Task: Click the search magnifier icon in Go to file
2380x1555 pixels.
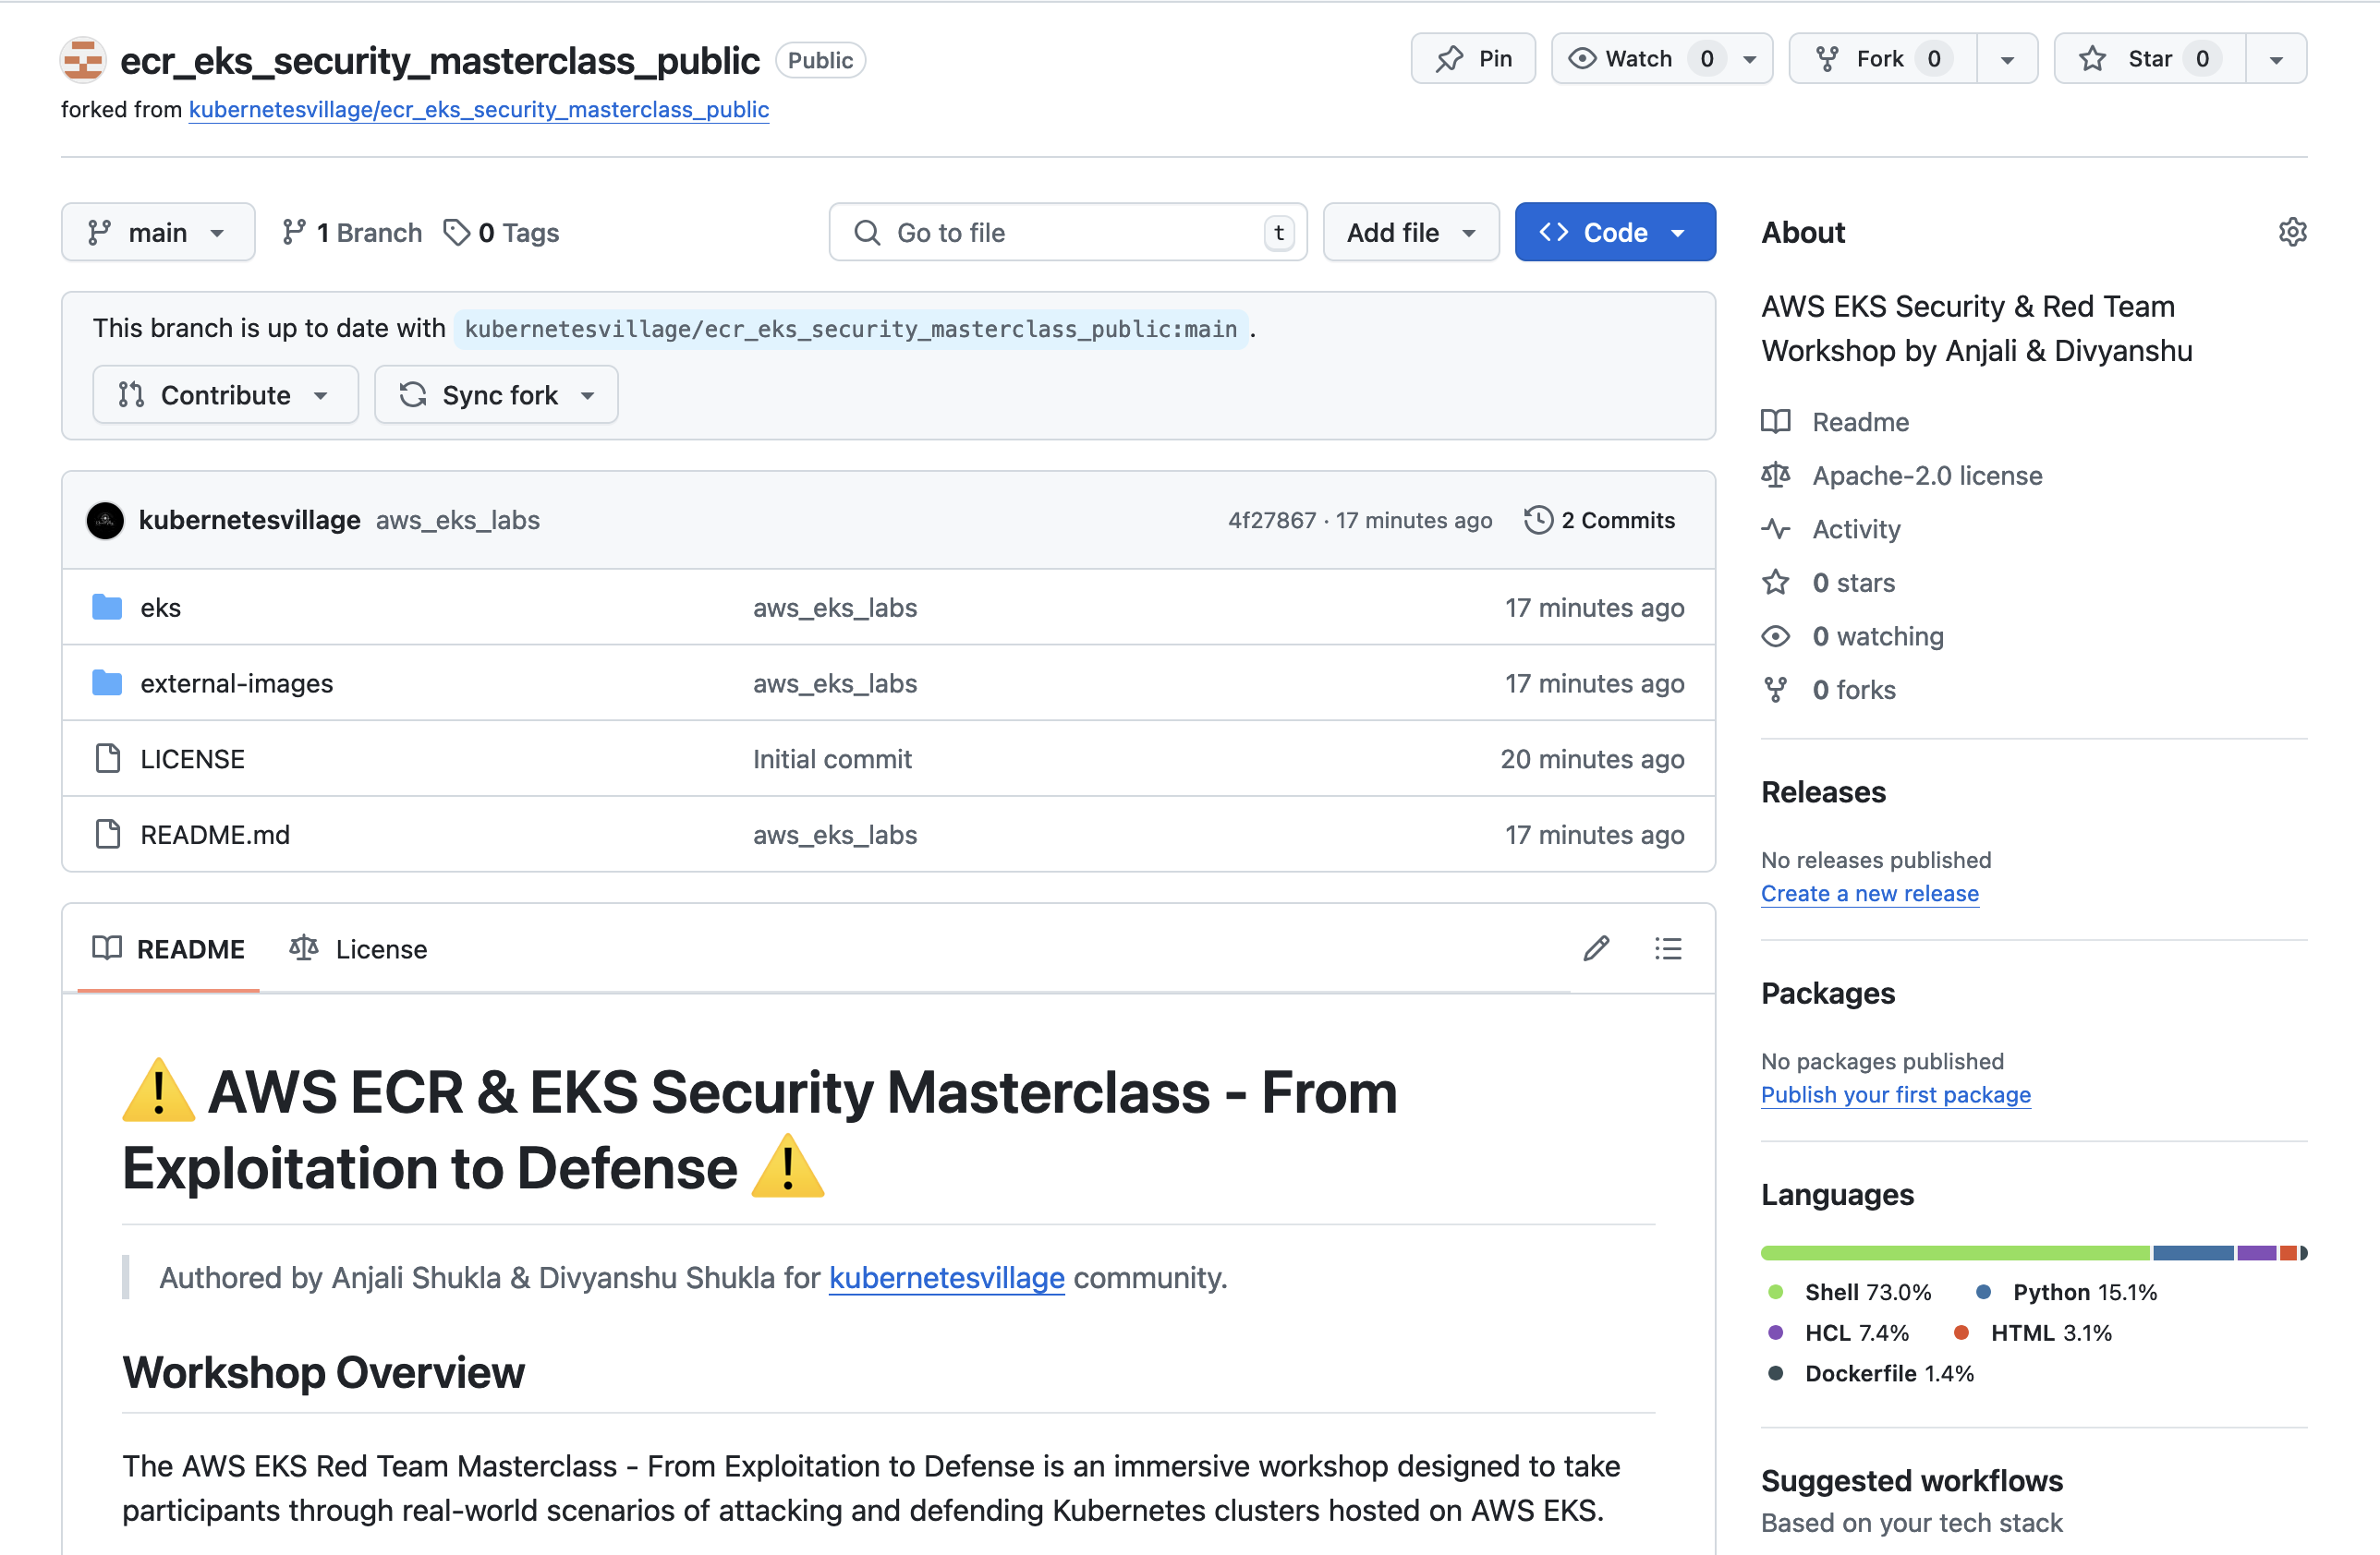Action: pyautogui.click(x=867, y=233)
